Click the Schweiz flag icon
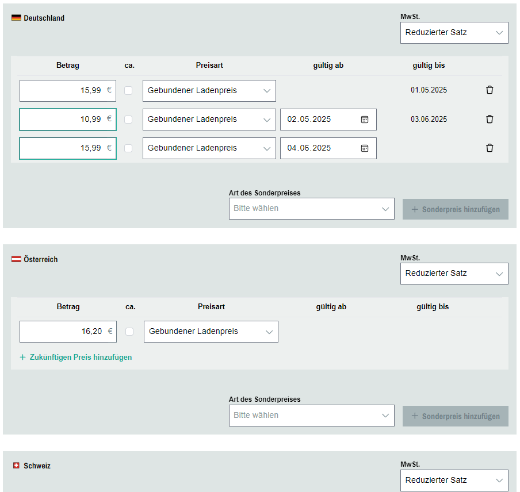The width and height of the screenshot is (520, 492). [x=16, y=466]
